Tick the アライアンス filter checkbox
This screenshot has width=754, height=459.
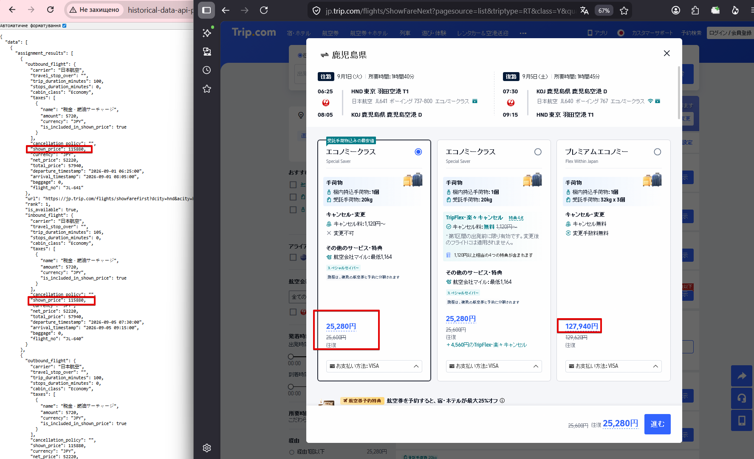click(x=293, y=257)
